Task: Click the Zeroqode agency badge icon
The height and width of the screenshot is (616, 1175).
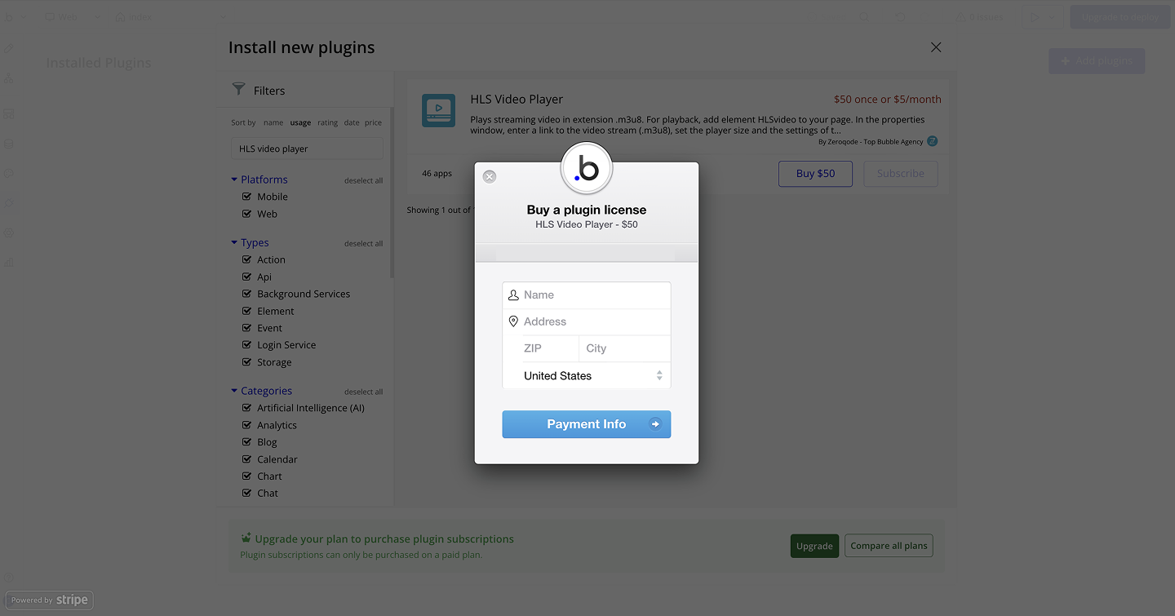Action: (933, 141)
